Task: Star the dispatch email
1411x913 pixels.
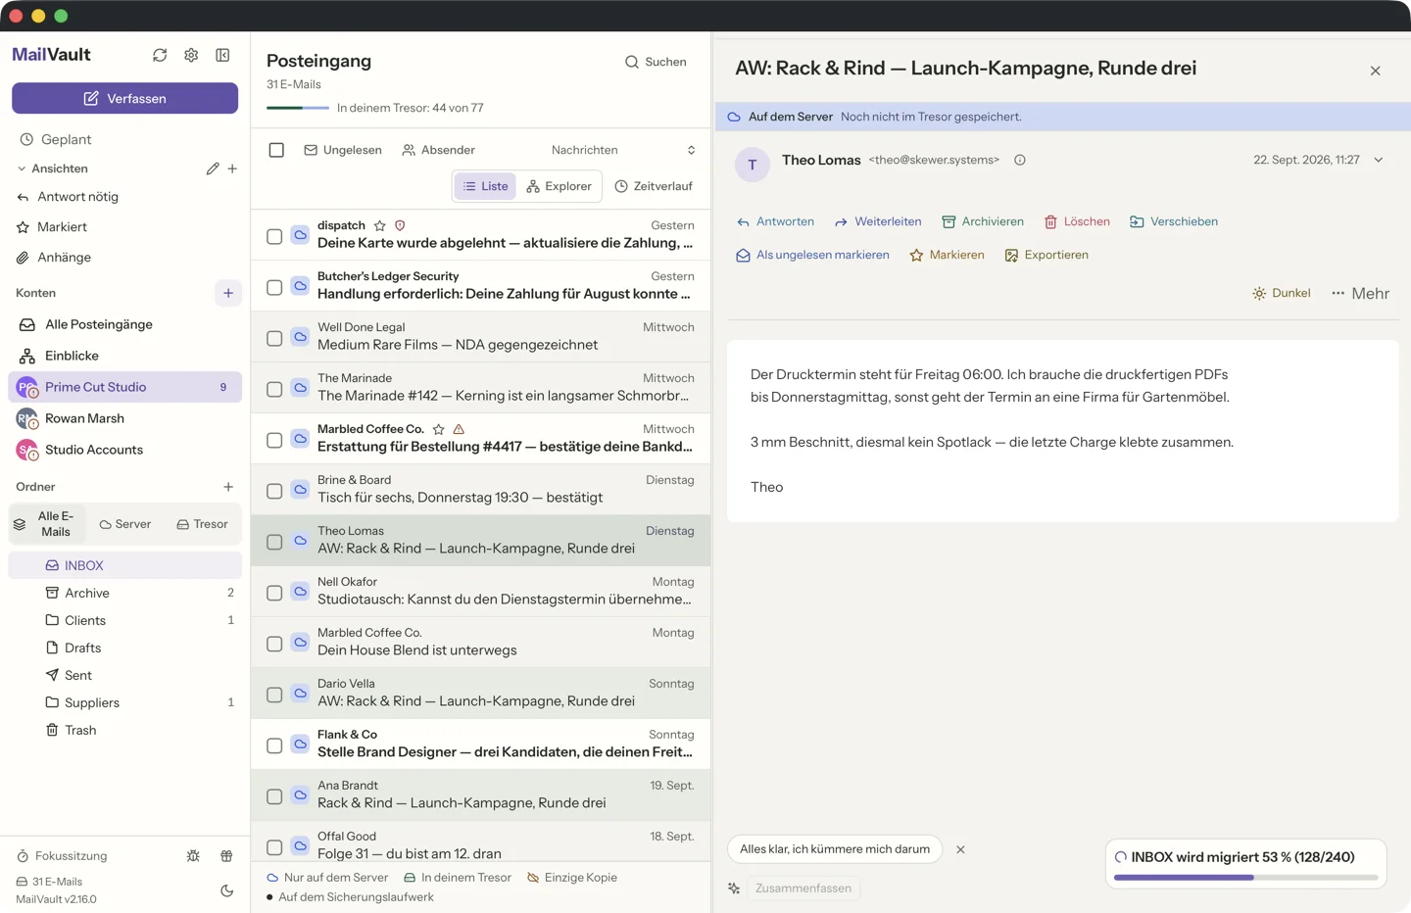Action: (x=380, y=225)
